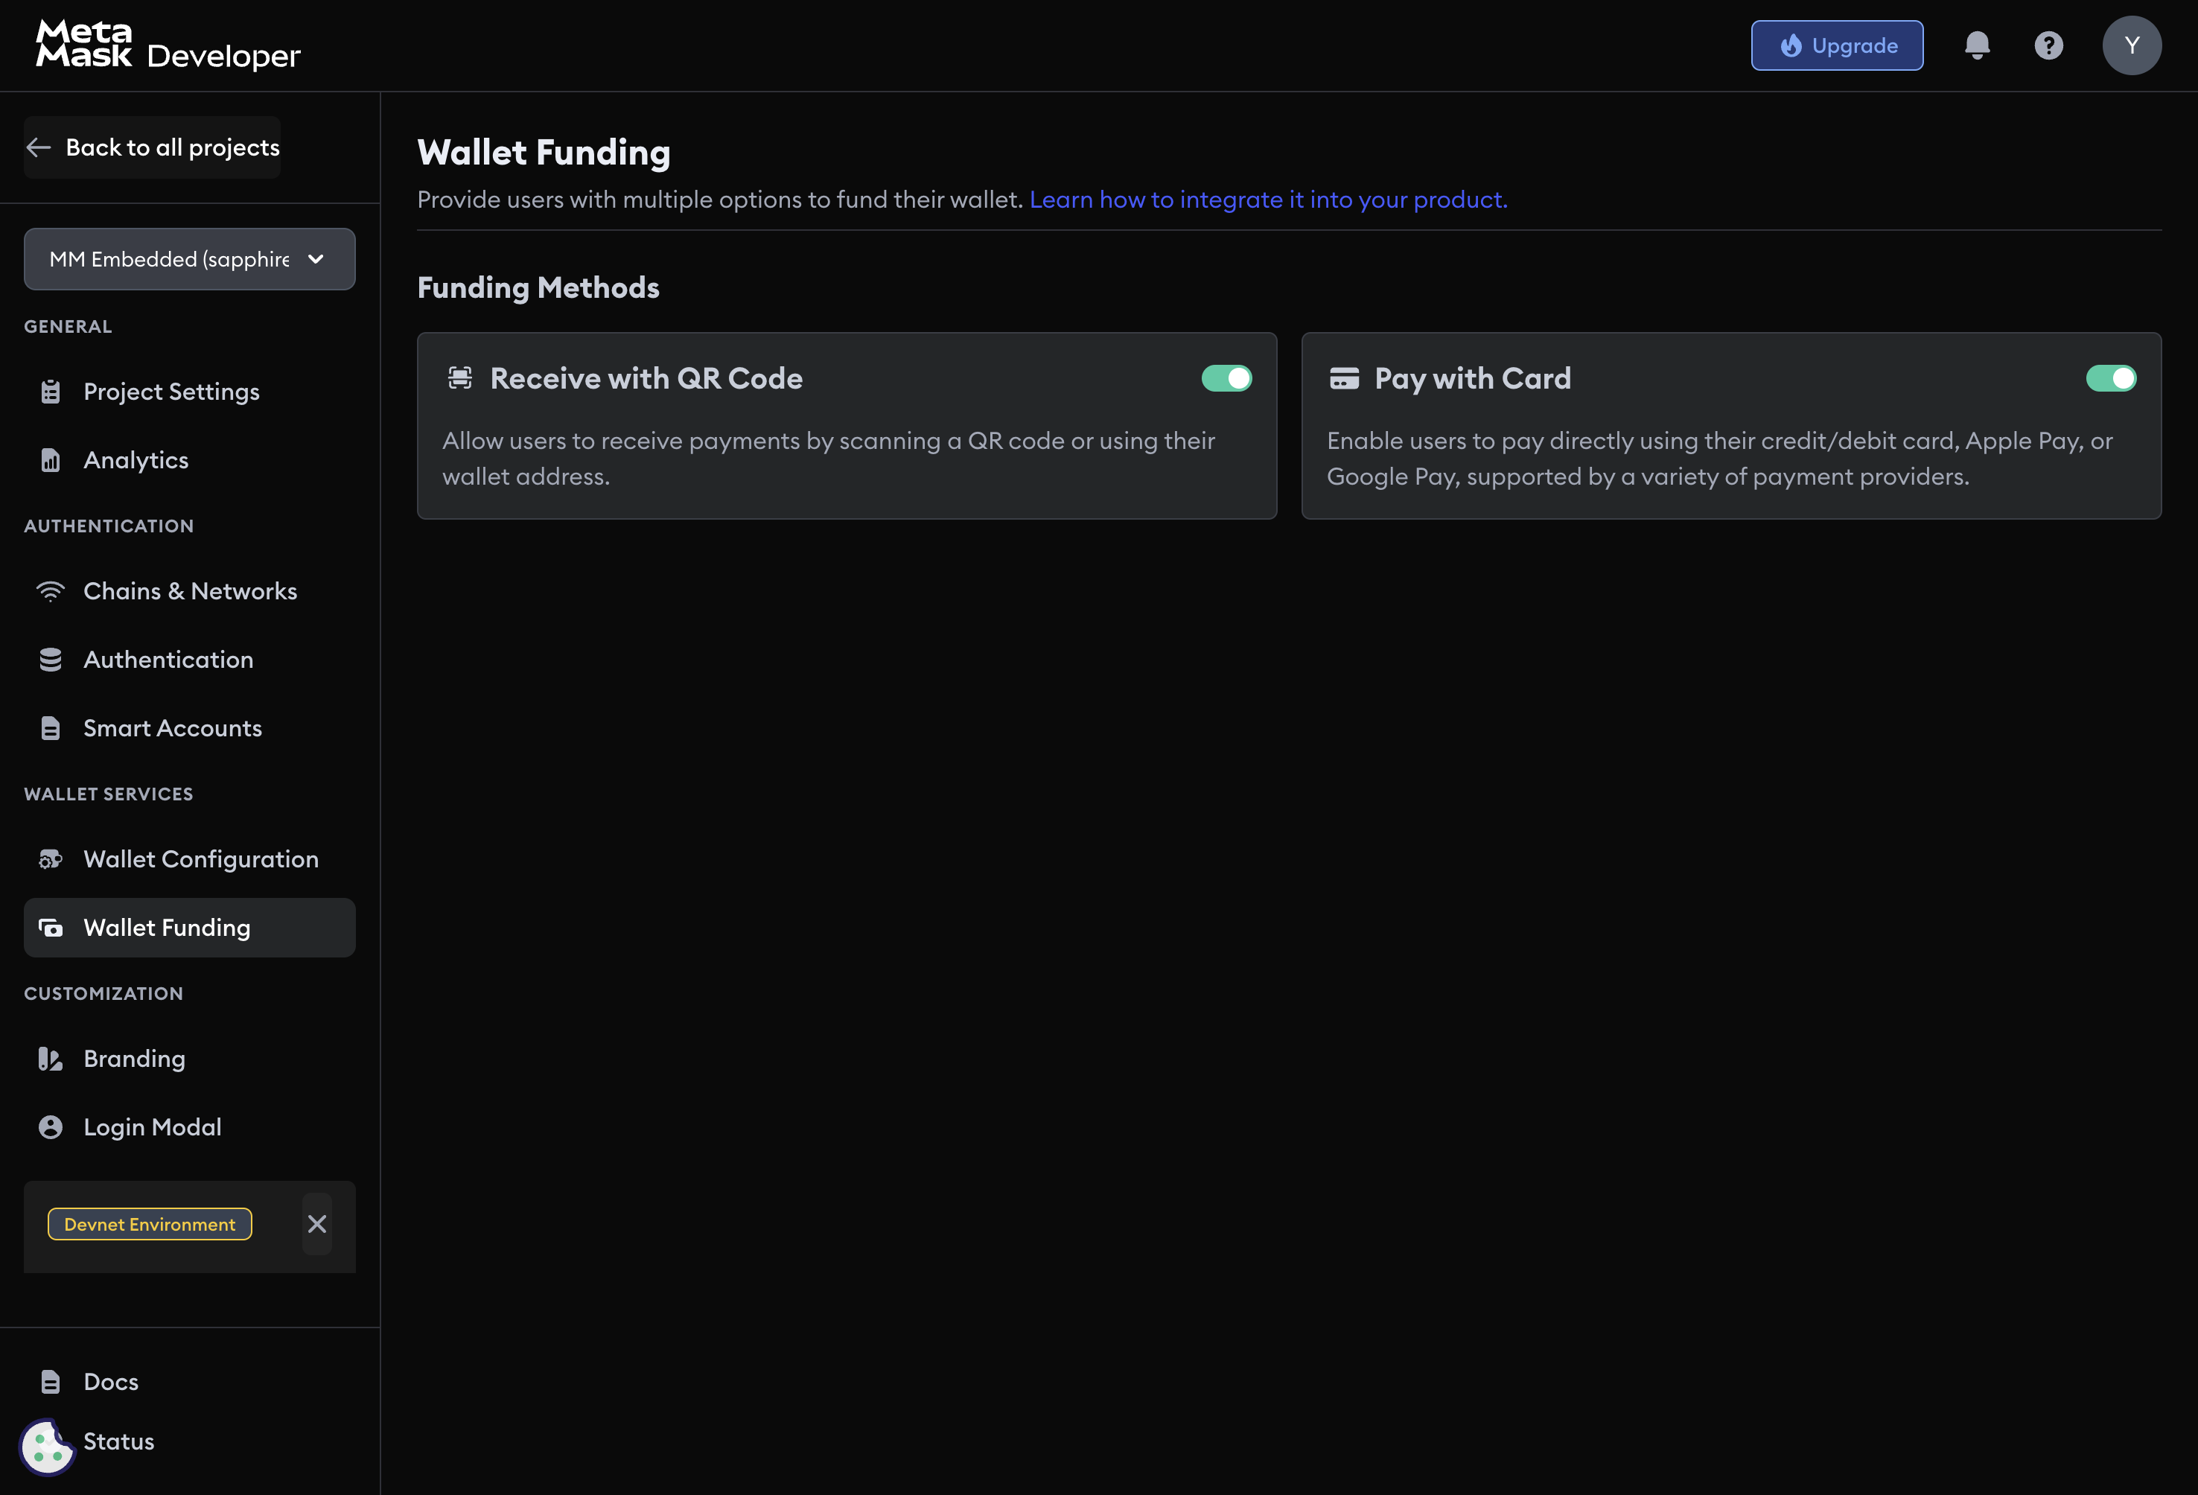
Task: Click the Wallet Funding page heading
Action: 544,152
